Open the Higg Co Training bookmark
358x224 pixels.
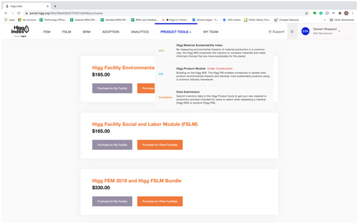pyautogui.click(x=175, y=20)
